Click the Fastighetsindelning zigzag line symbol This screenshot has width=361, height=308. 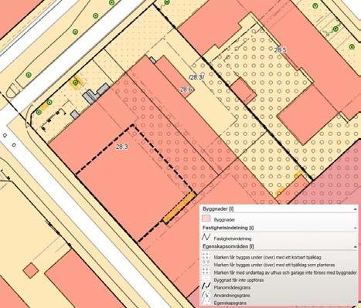[x=206, y=237]
